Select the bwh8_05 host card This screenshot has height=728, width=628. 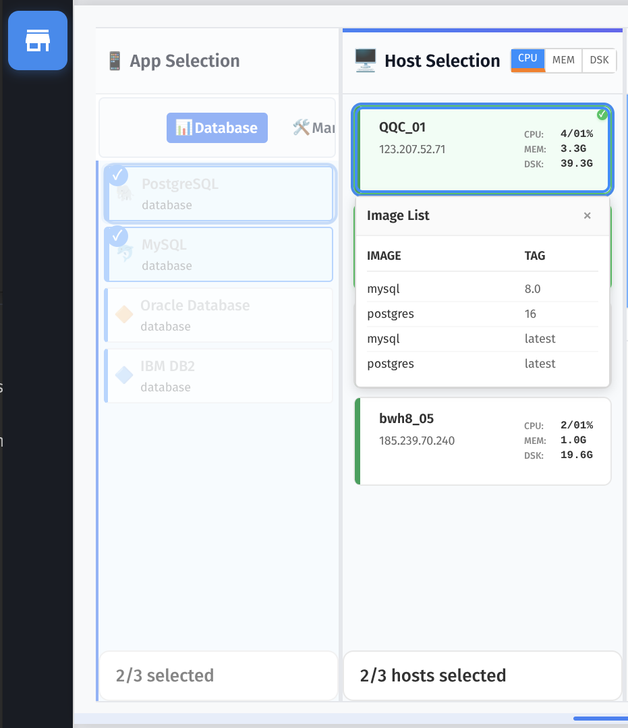pyautogui.click(x=483, y=441)
